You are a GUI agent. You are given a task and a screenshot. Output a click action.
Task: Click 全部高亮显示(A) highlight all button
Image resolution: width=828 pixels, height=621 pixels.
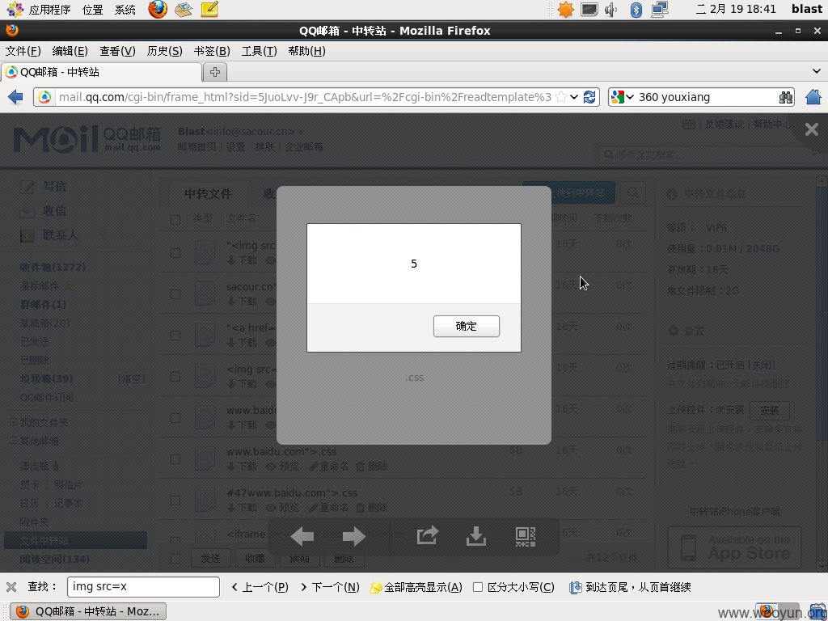(x=416, y=587)
